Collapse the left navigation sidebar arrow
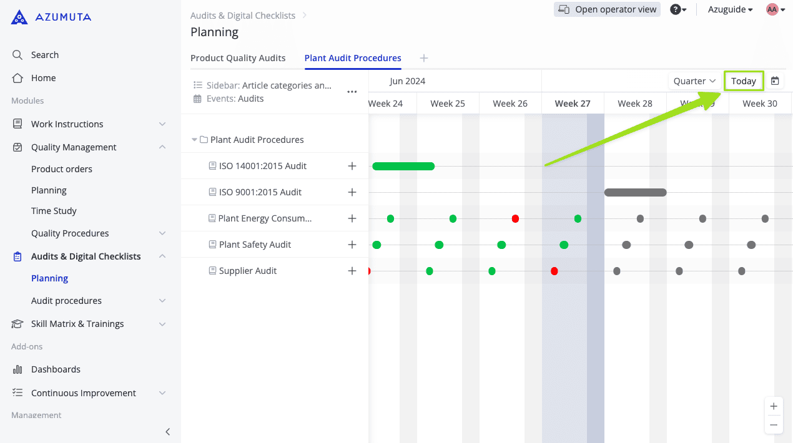This screenshot has width=793, height=443. point(167,432)
